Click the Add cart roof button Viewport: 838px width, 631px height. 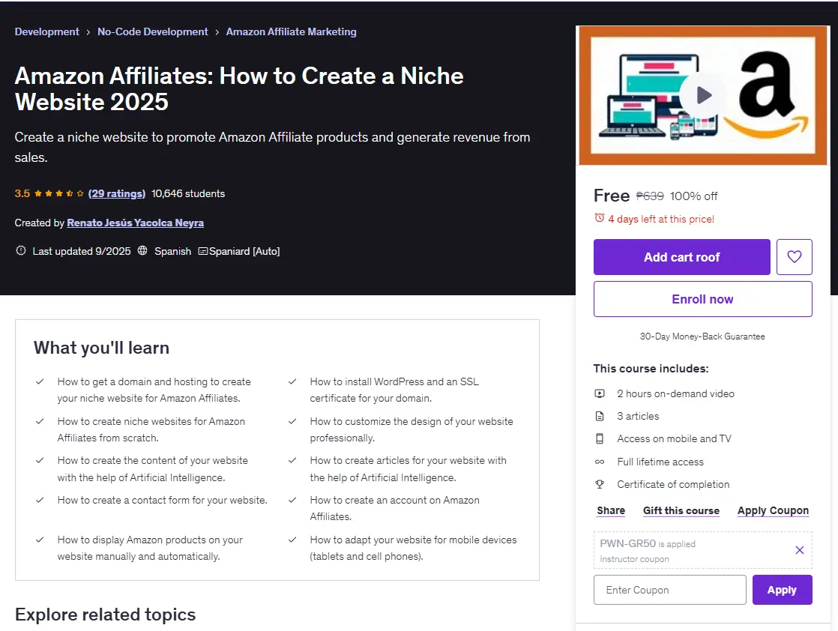(x=681, y=257)
